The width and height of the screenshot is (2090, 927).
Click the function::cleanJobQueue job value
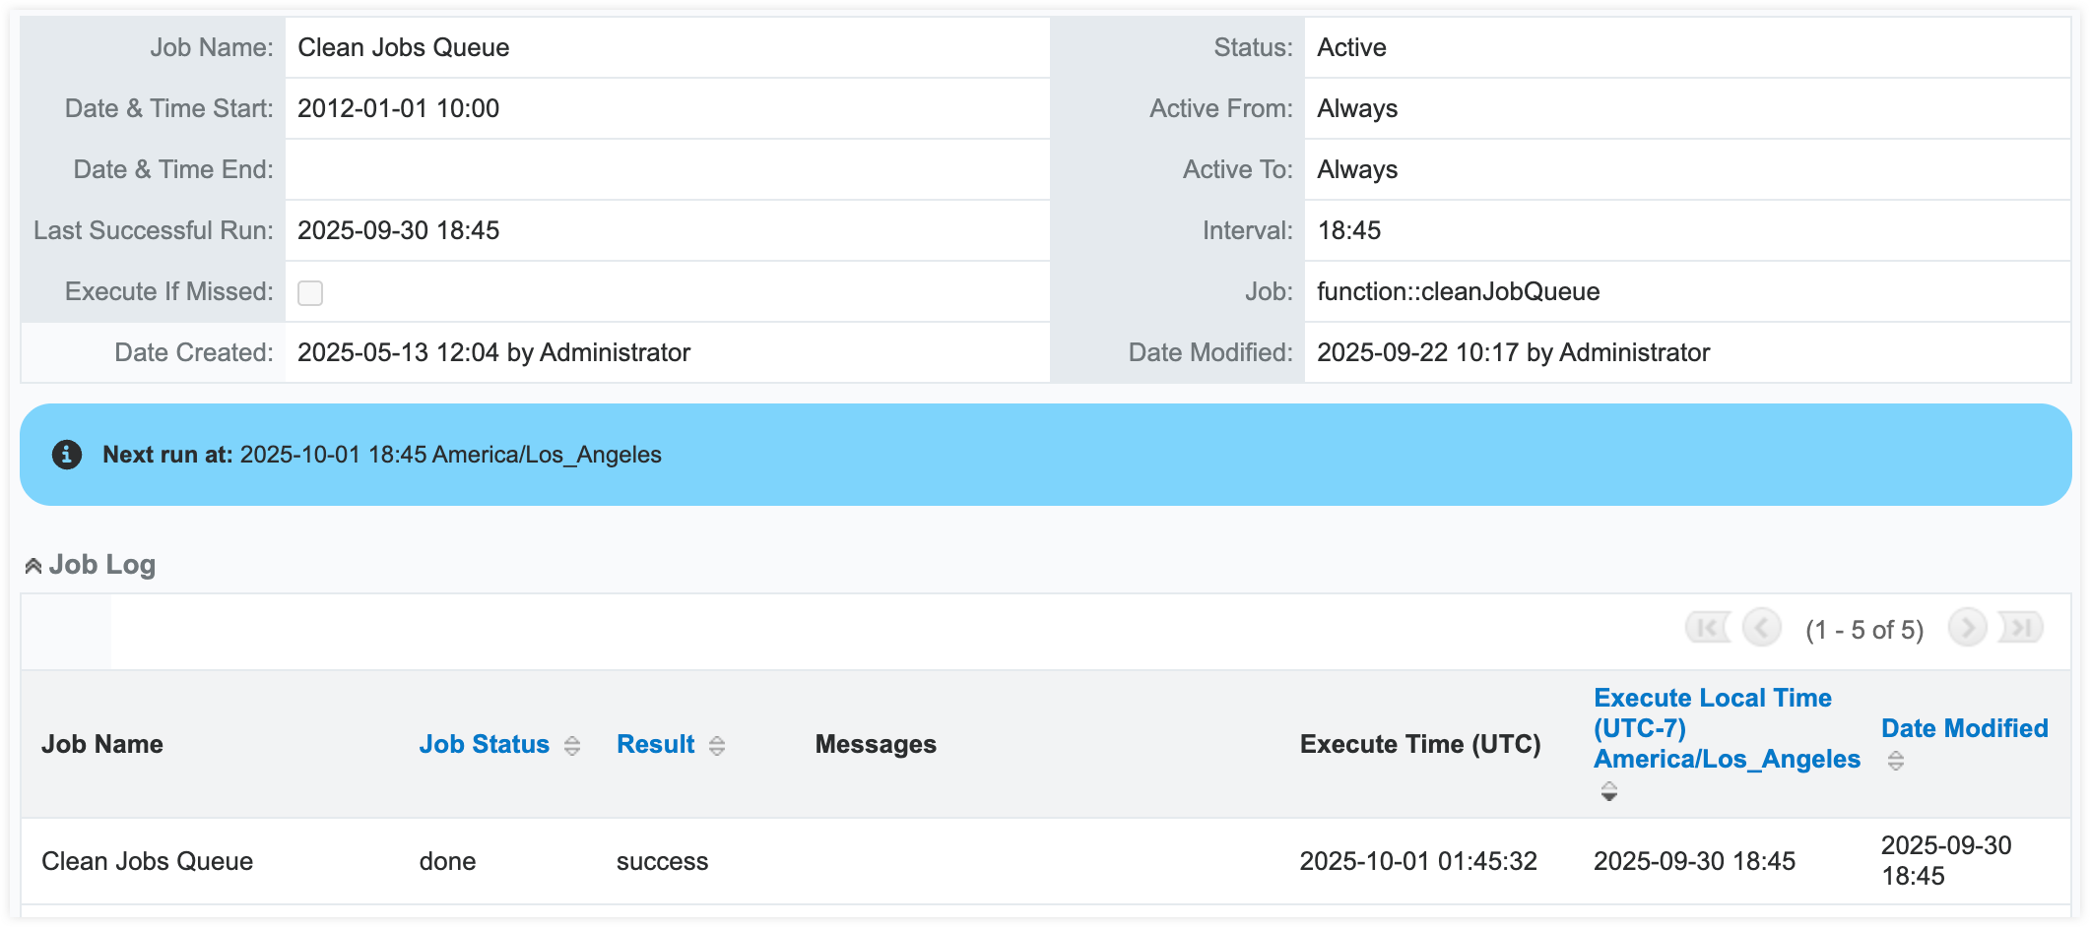pyautogui.click(x=1458, y=292)
